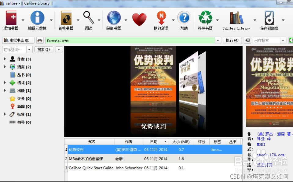Clear the search with the backspace-arrow icon

pyautogui.click(x=247, y=40)
